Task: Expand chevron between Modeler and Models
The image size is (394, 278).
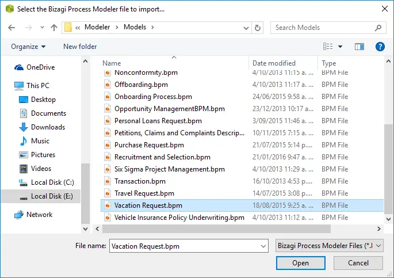Action: [117, 28]
